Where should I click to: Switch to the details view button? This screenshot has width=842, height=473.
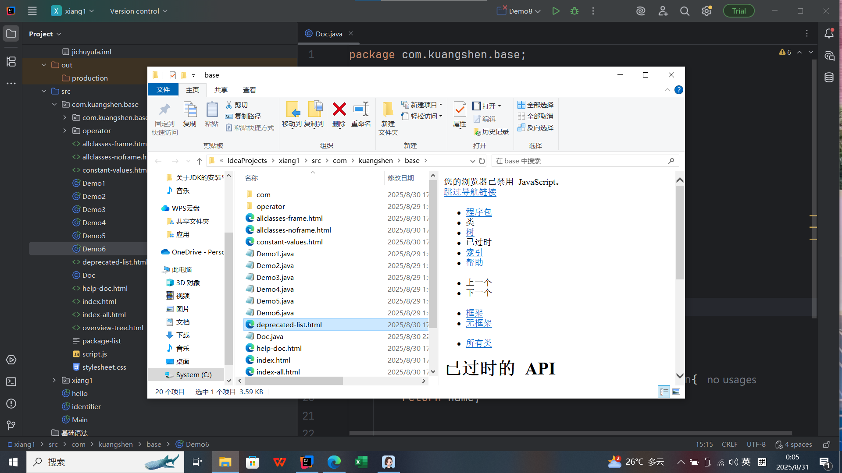664,392
